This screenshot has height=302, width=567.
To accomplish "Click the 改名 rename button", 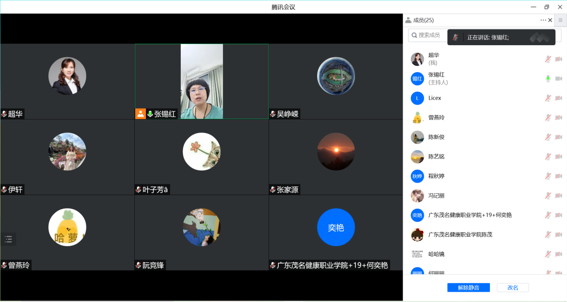I will point(513,288).
